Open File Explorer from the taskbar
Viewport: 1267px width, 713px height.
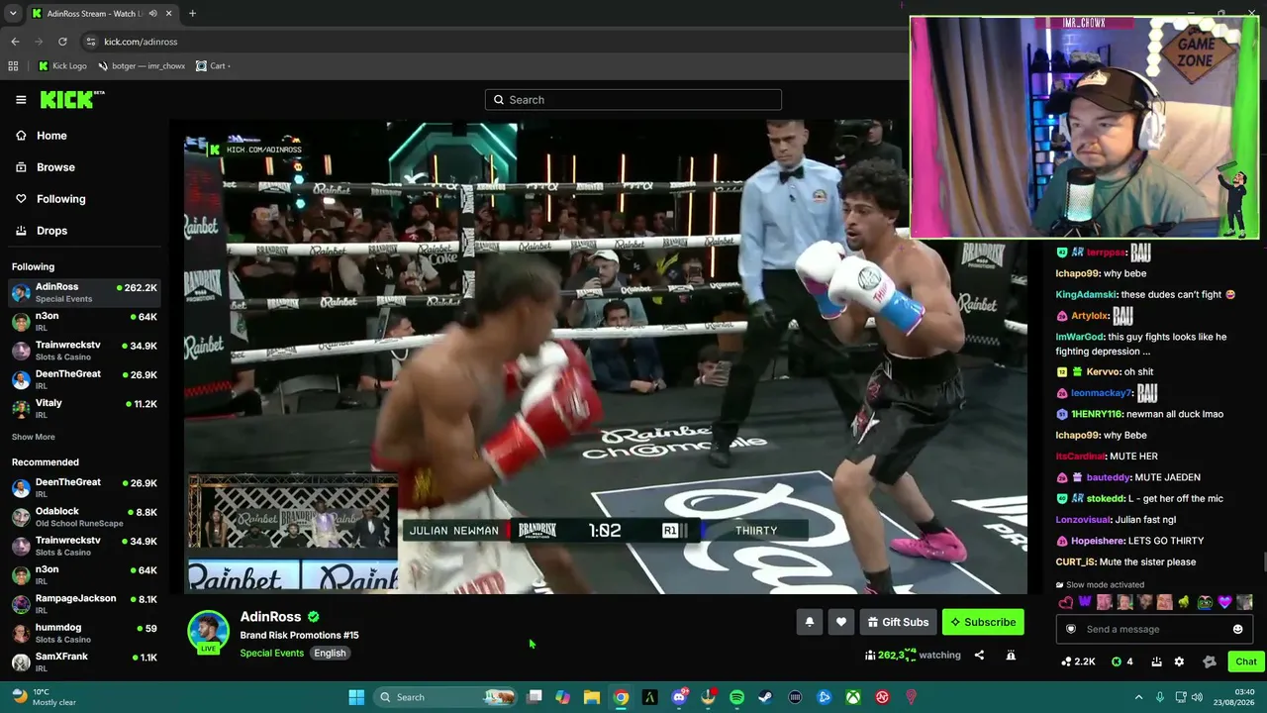(591, 697)
